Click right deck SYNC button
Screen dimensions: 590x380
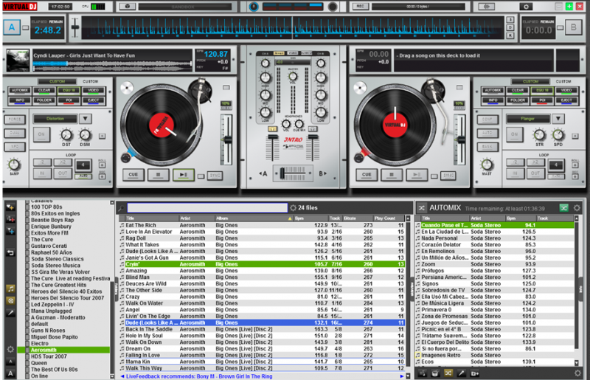tap(448, 176)
